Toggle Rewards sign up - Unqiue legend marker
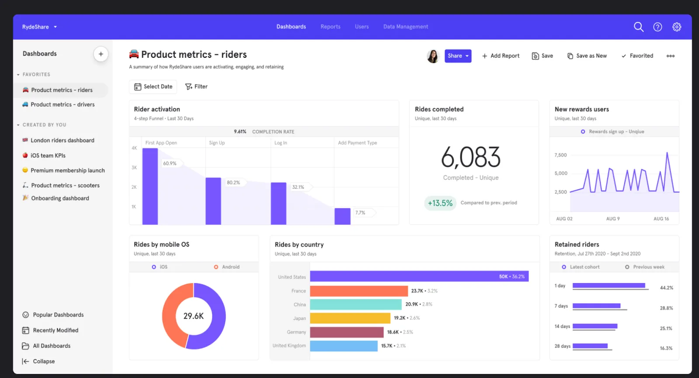 [583, 132]
